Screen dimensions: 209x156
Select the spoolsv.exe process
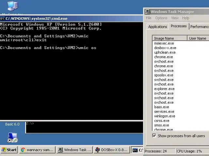click(164, 75)
